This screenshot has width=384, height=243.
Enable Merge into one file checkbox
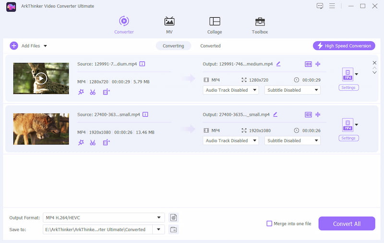(269, 223)
